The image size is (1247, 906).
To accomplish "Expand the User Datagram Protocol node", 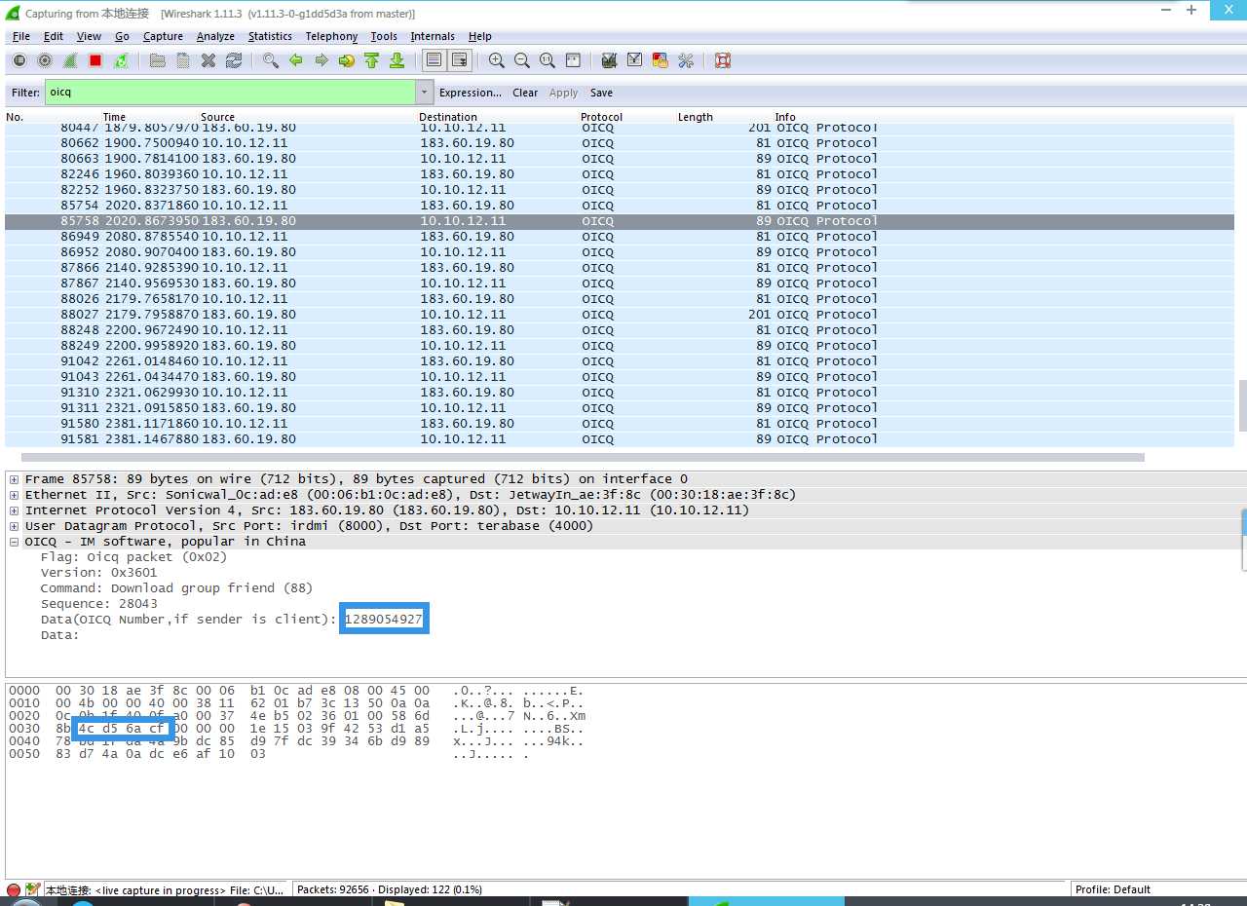I will click(x=14, y=526).
